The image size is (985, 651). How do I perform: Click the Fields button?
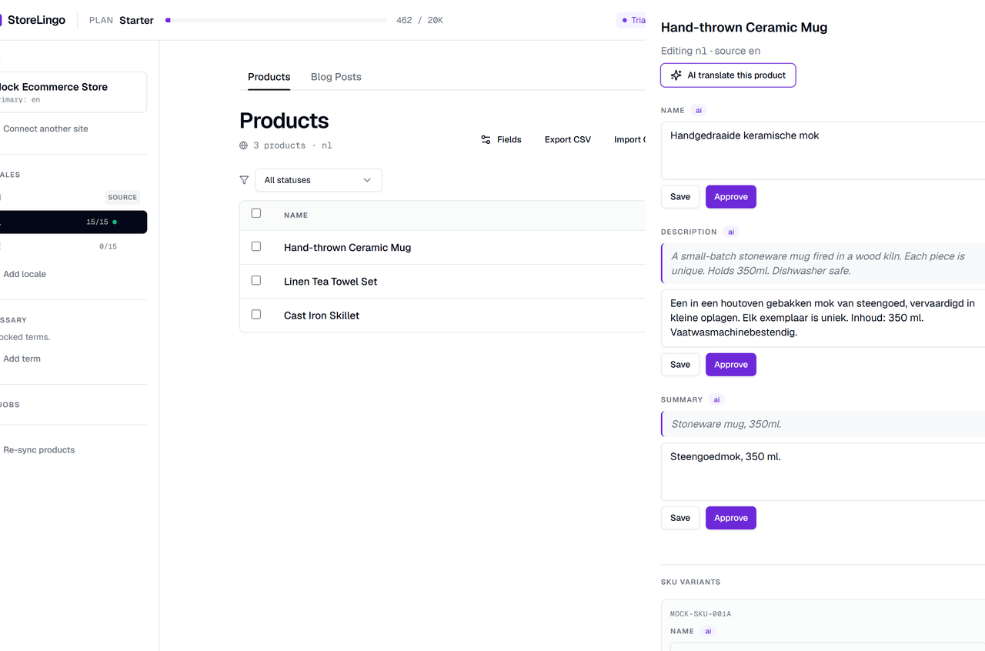click(501, 139)
